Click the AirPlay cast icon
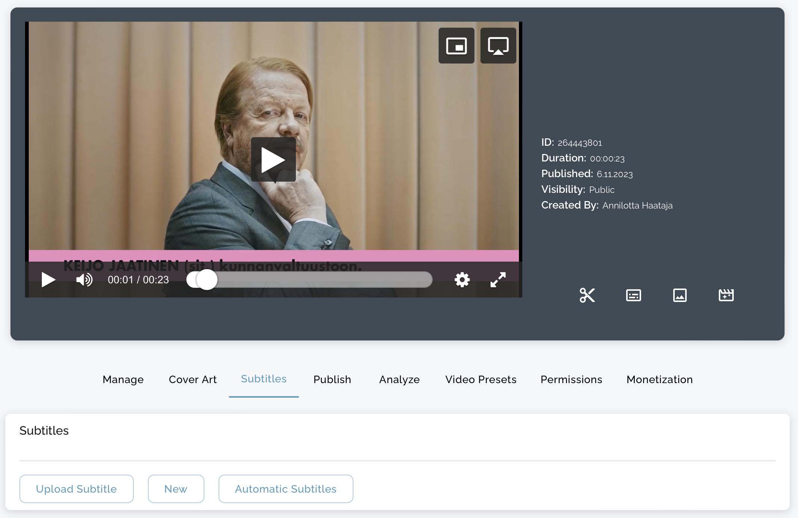 coord(498,46)
